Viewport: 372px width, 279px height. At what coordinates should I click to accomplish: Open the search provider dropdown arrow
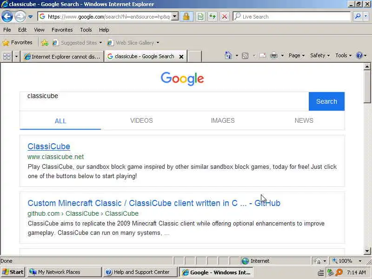point(366,16)
